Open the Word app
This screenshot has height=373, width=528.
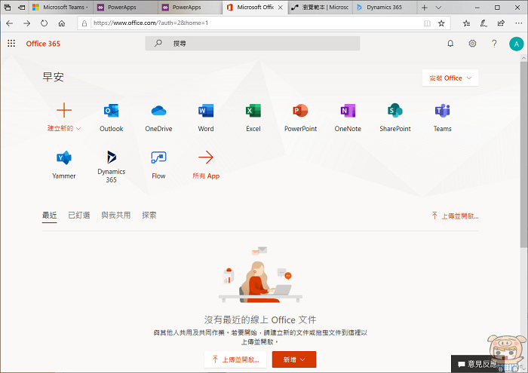[x=206, y=112]
